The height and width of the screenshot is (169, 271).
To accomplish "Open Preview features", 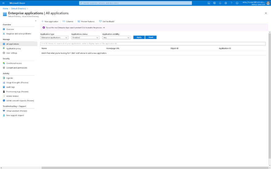I will tap(86, 22).
